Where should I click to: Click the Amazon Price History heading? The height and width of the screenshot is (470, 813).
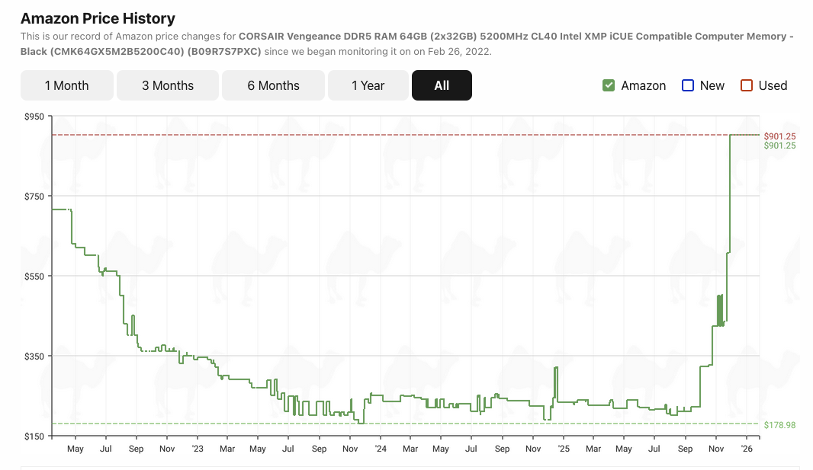[98, 18]
